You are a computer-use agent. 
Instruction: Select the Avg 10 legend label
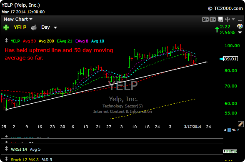(x=97, y=41)
